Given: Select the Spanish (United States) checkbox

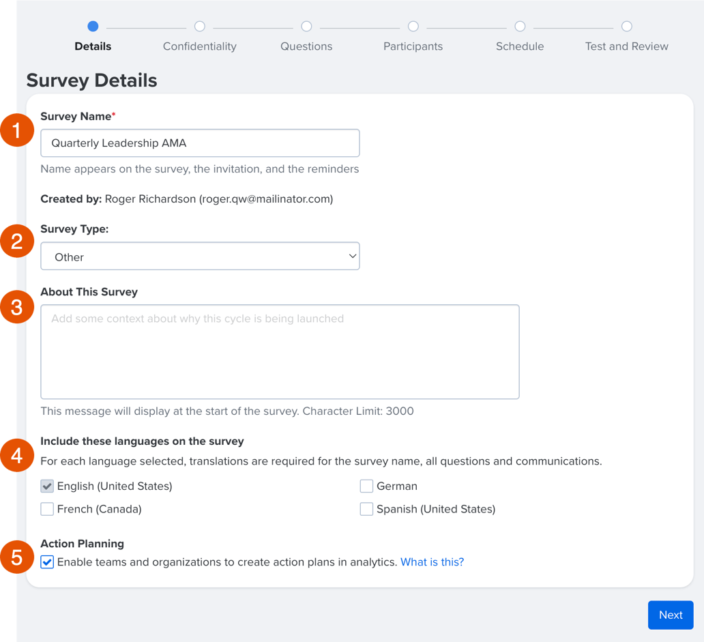Looking at the screenshot, I should click(x=366, y=509).
